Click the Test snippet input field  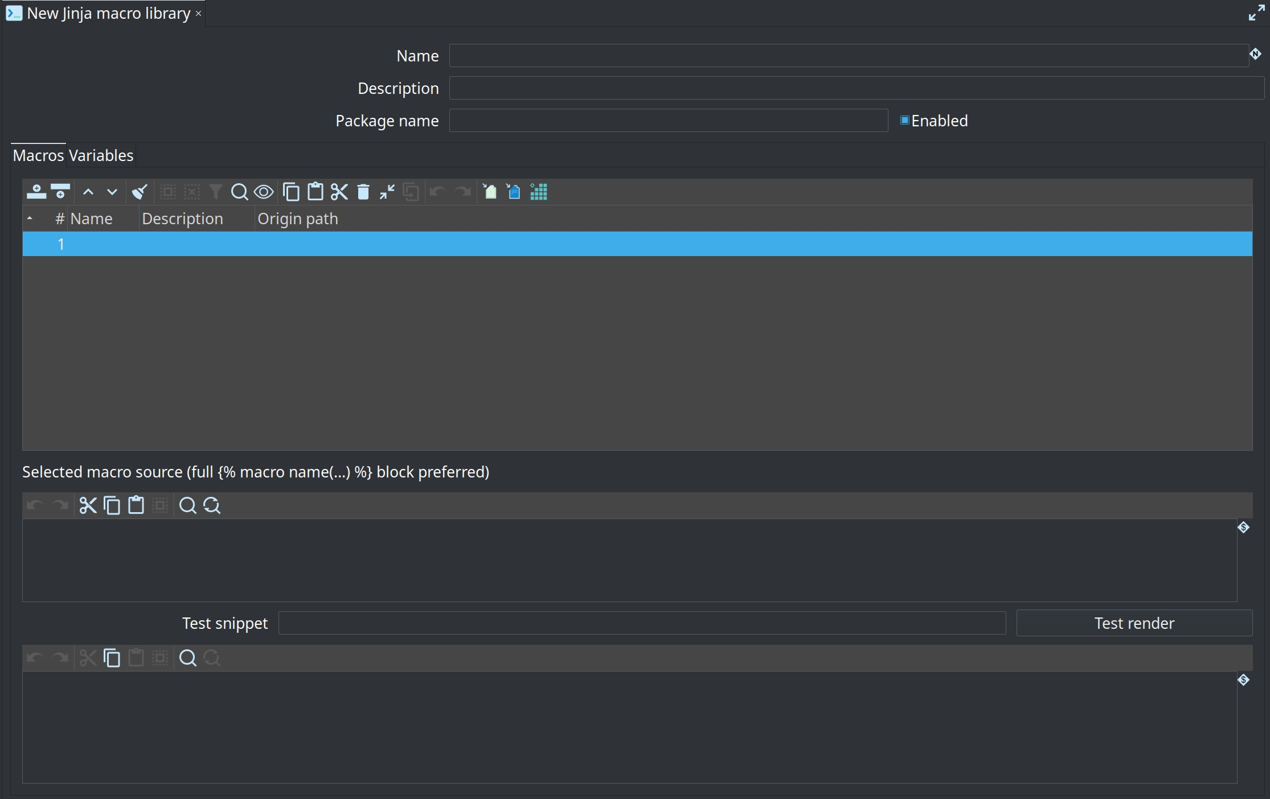642,623
